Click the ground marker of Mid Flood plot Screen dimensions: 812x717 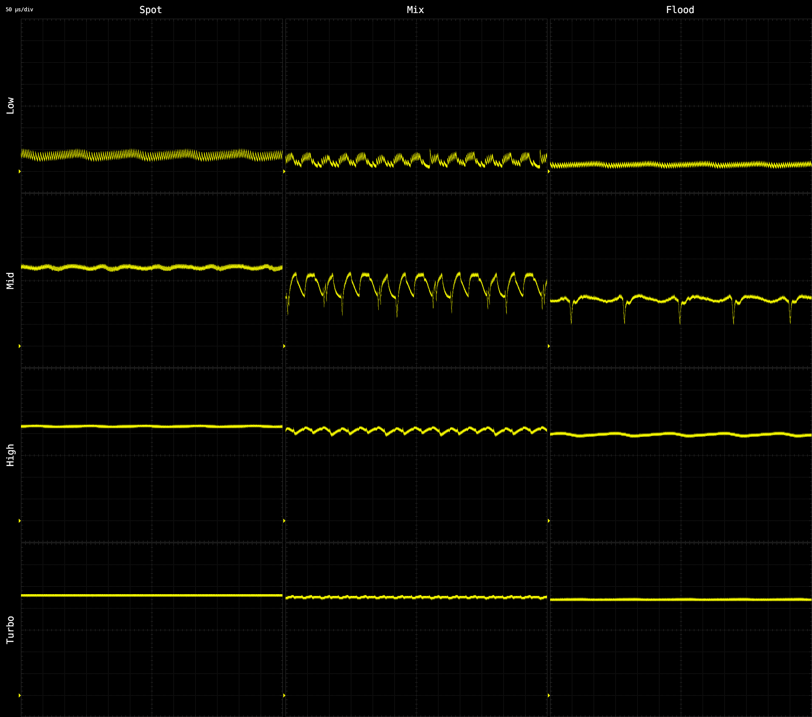pos(549,346)
